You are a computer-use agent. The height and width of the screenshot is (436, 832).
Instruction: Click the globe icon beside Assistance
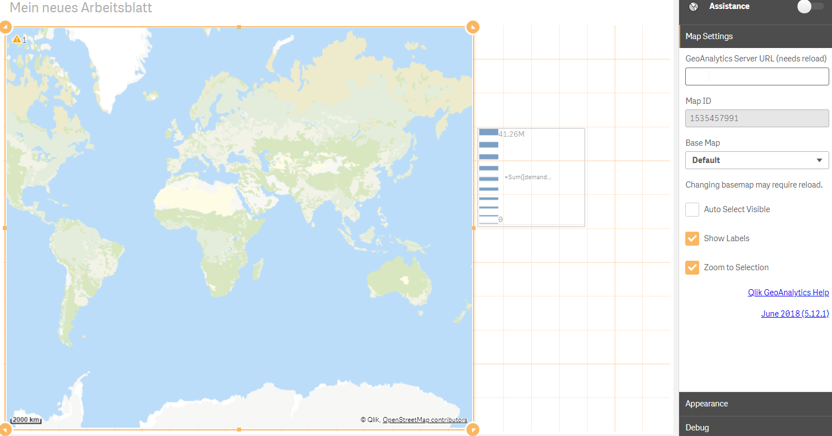(x=693, y=6)
